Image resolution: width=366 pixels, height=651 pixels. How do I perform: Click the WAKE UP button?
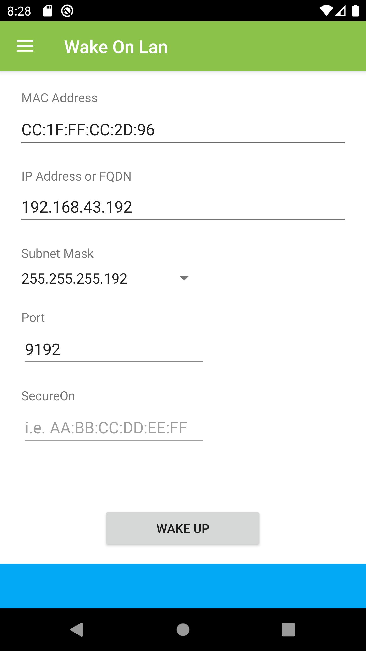[x=183, y=529]
